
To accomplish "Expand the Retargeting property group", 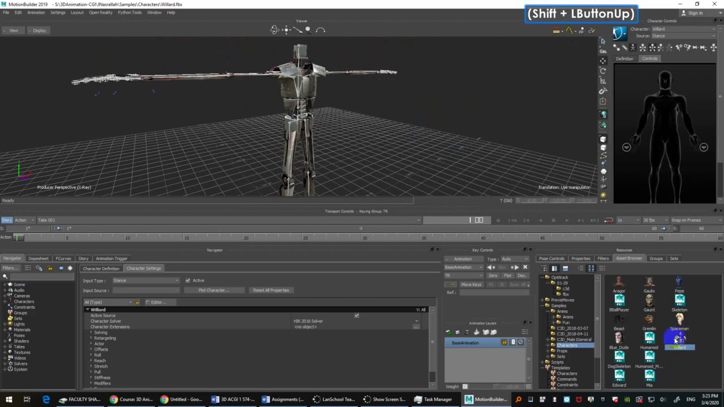I will pos(91,338).
